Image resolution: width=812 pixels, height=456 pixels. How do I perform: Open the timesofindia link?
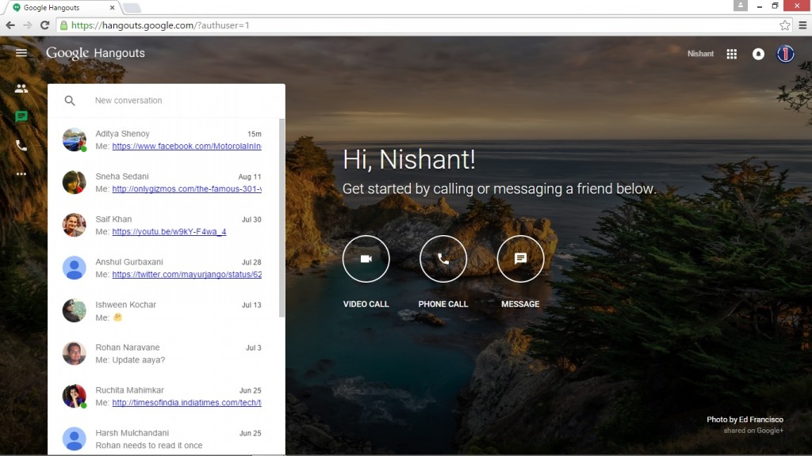point(186,403)
